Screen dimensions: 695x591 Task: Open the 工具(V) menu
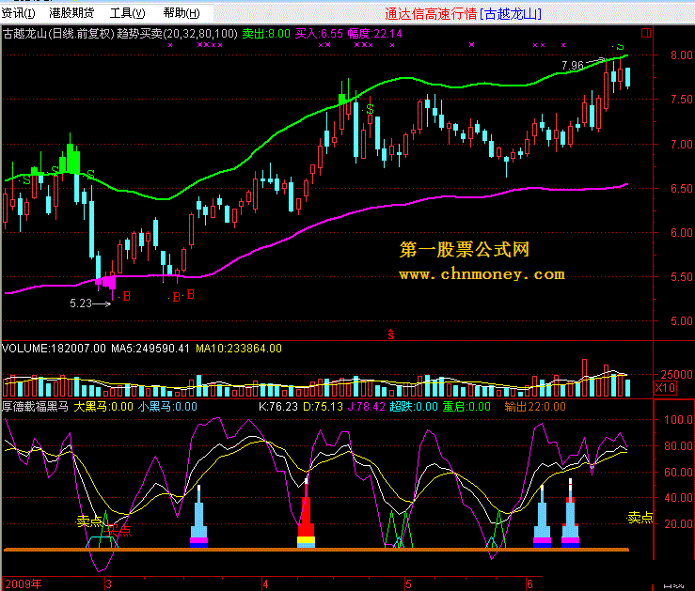coord(127,13)
